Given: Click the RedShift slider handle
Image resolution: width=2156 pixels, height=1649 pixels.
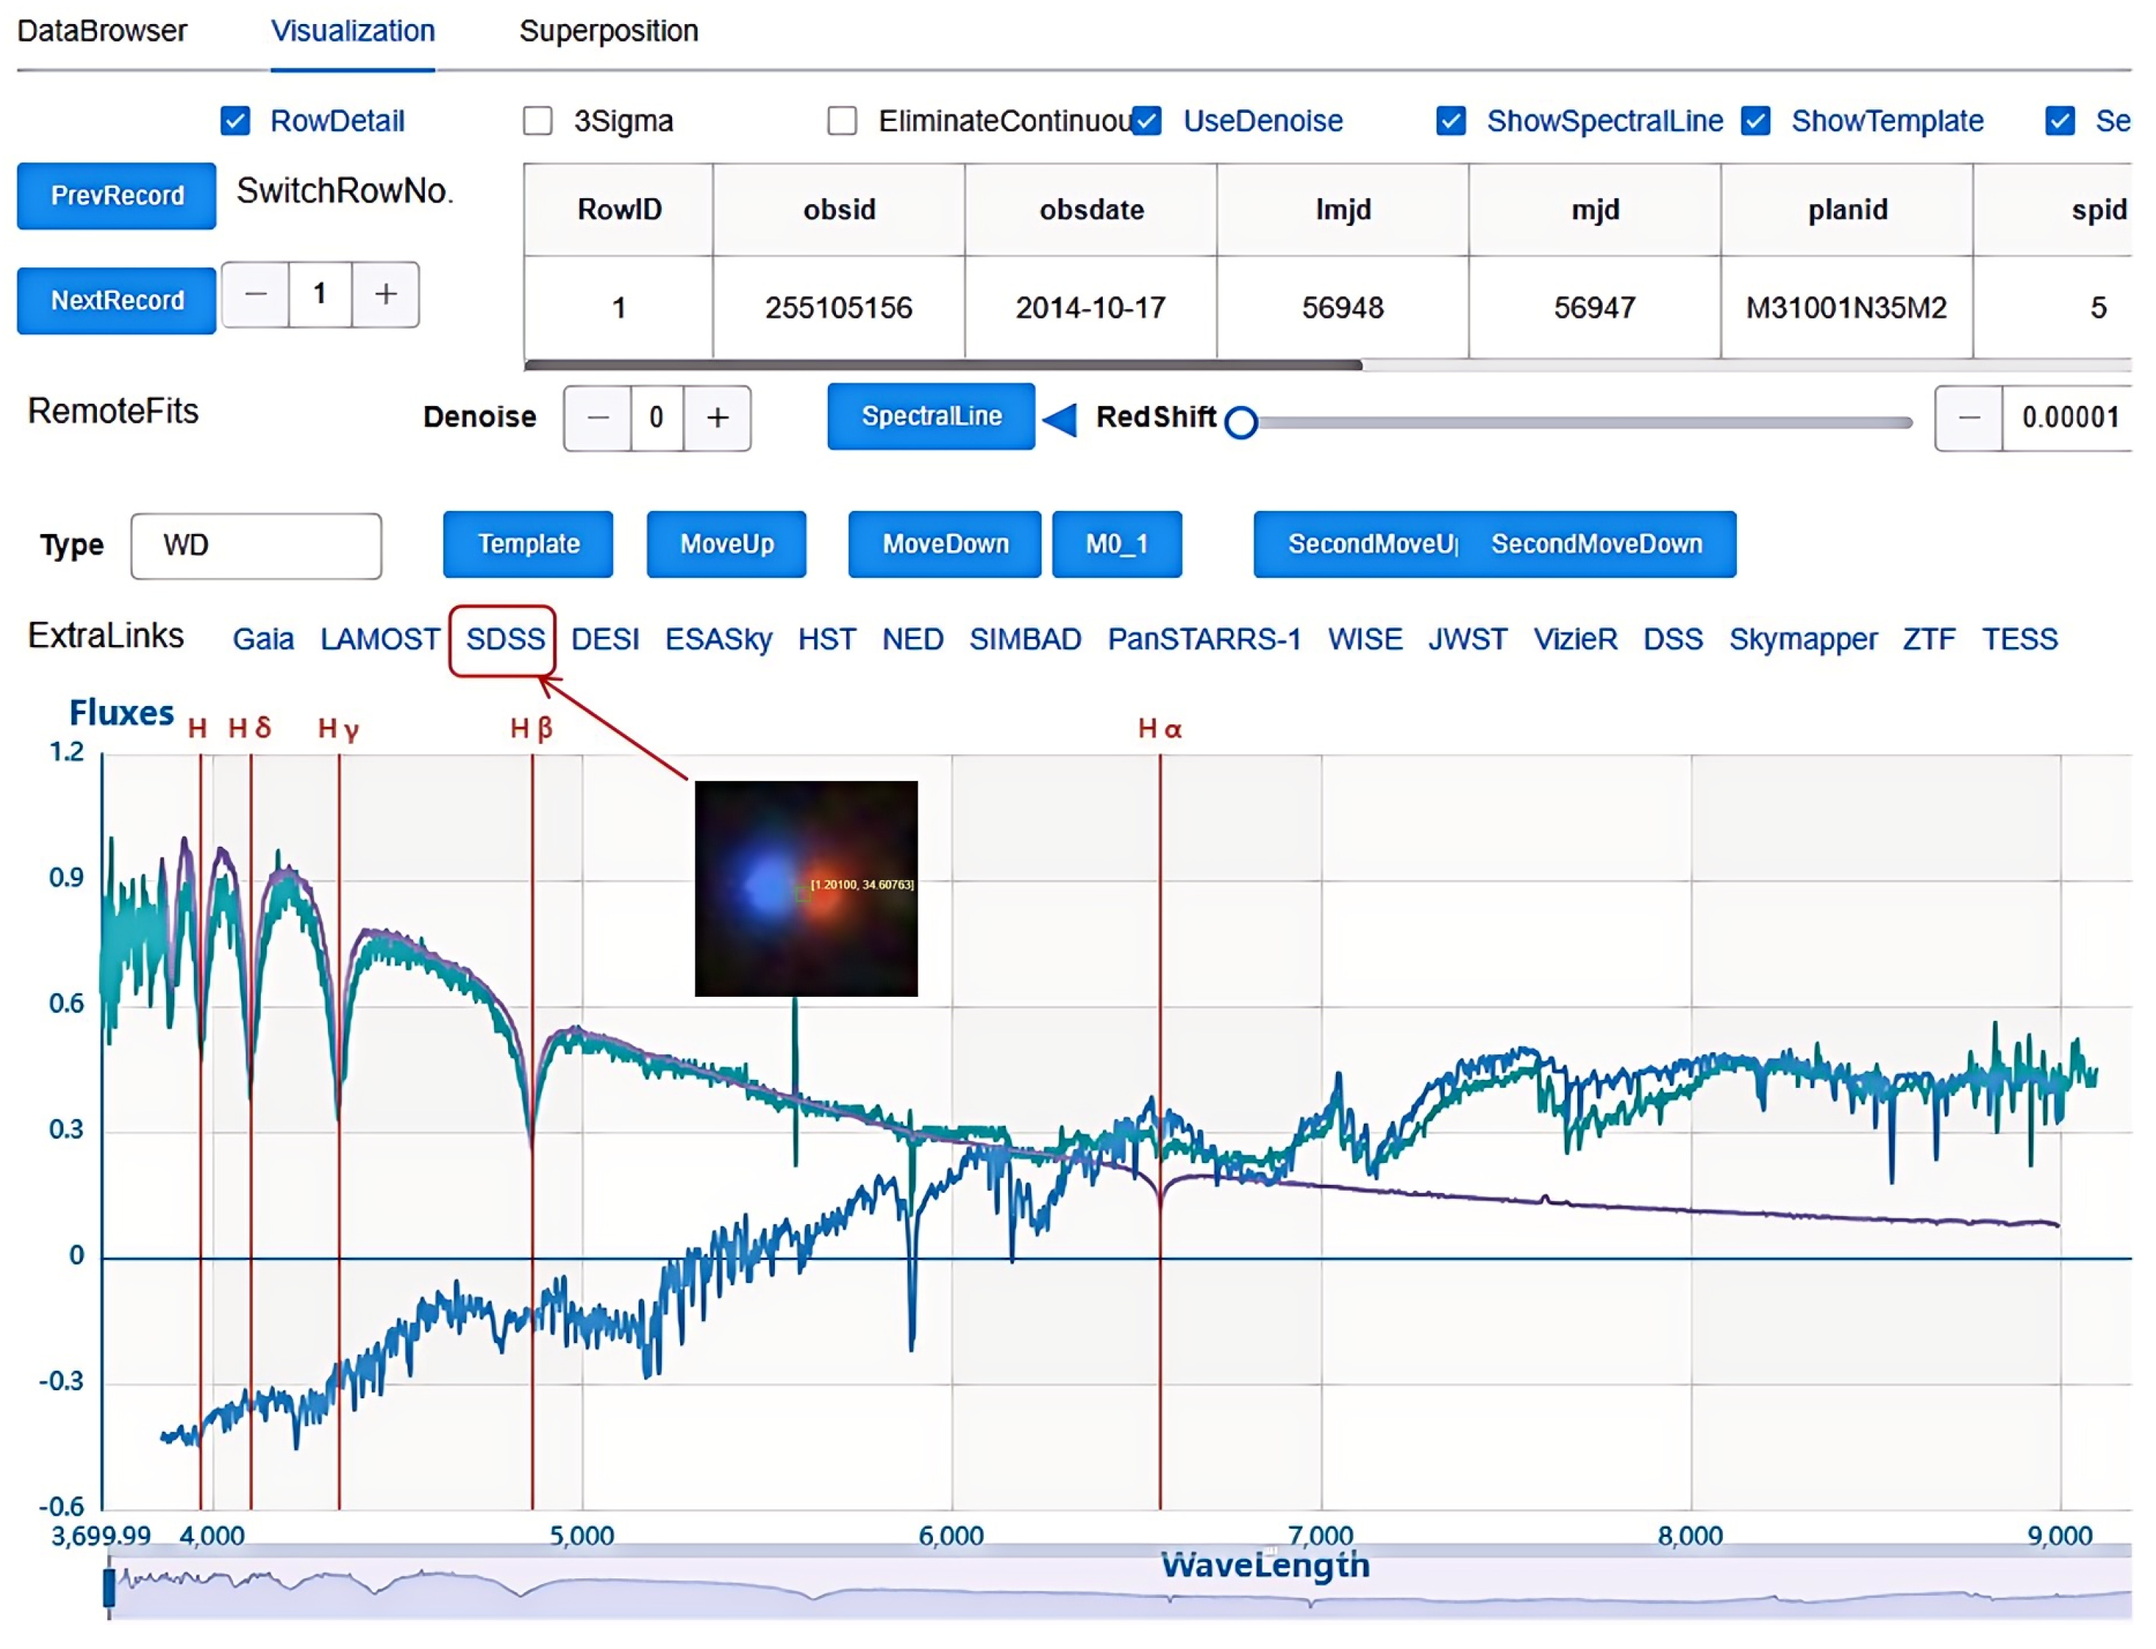Looking at the screenshot, I should coord(1242,422).
